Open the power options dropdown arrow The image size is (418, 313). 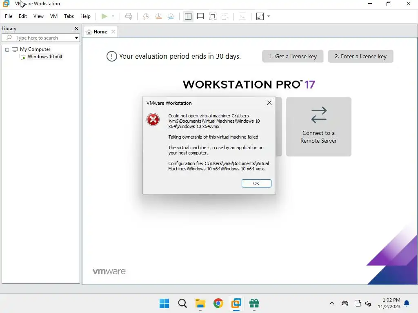pyautogui.click(x=113, y=16)
